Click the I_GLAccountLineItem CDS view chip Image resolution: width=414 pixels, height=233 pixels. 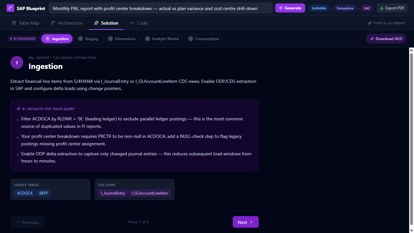pos(149,193)
